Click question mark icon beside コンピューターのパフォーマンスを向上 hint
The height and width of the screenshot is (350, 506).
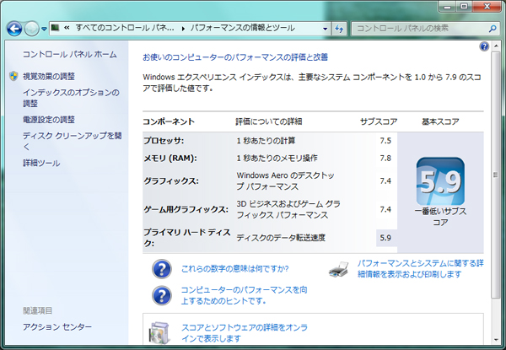click(x=162, y=295)
